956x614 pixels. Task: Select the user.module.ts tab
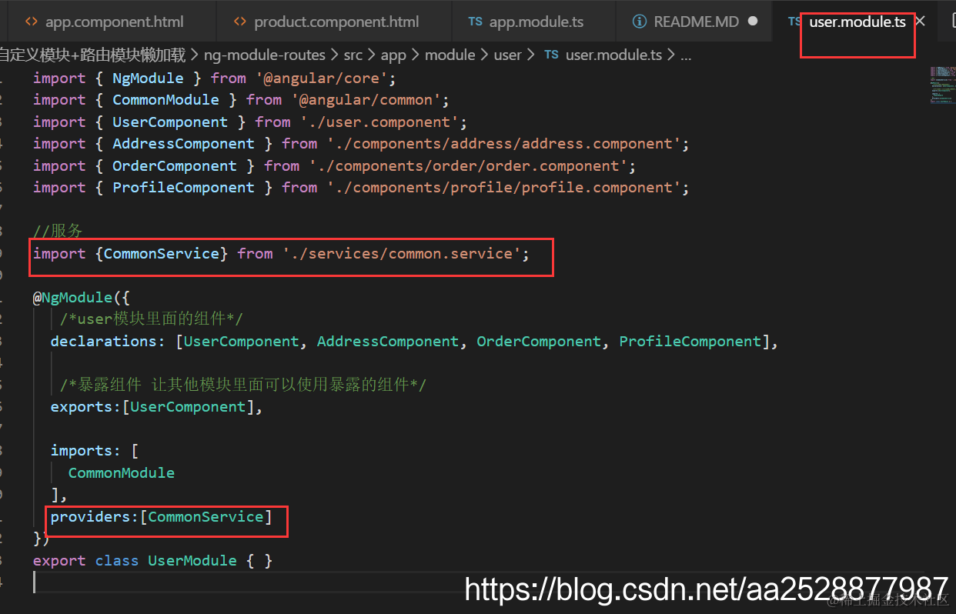click(x=857, y=22)
